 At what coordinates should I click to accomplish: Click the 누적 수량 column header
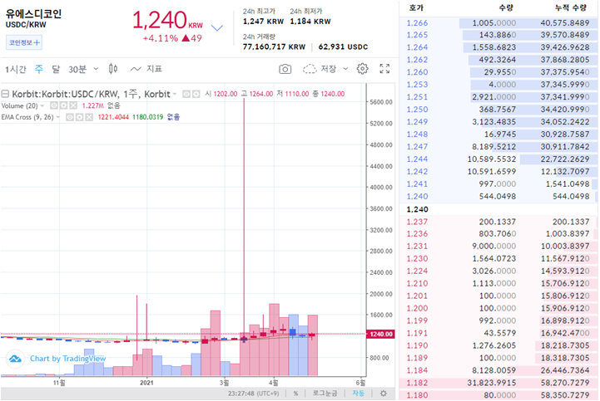571,7
